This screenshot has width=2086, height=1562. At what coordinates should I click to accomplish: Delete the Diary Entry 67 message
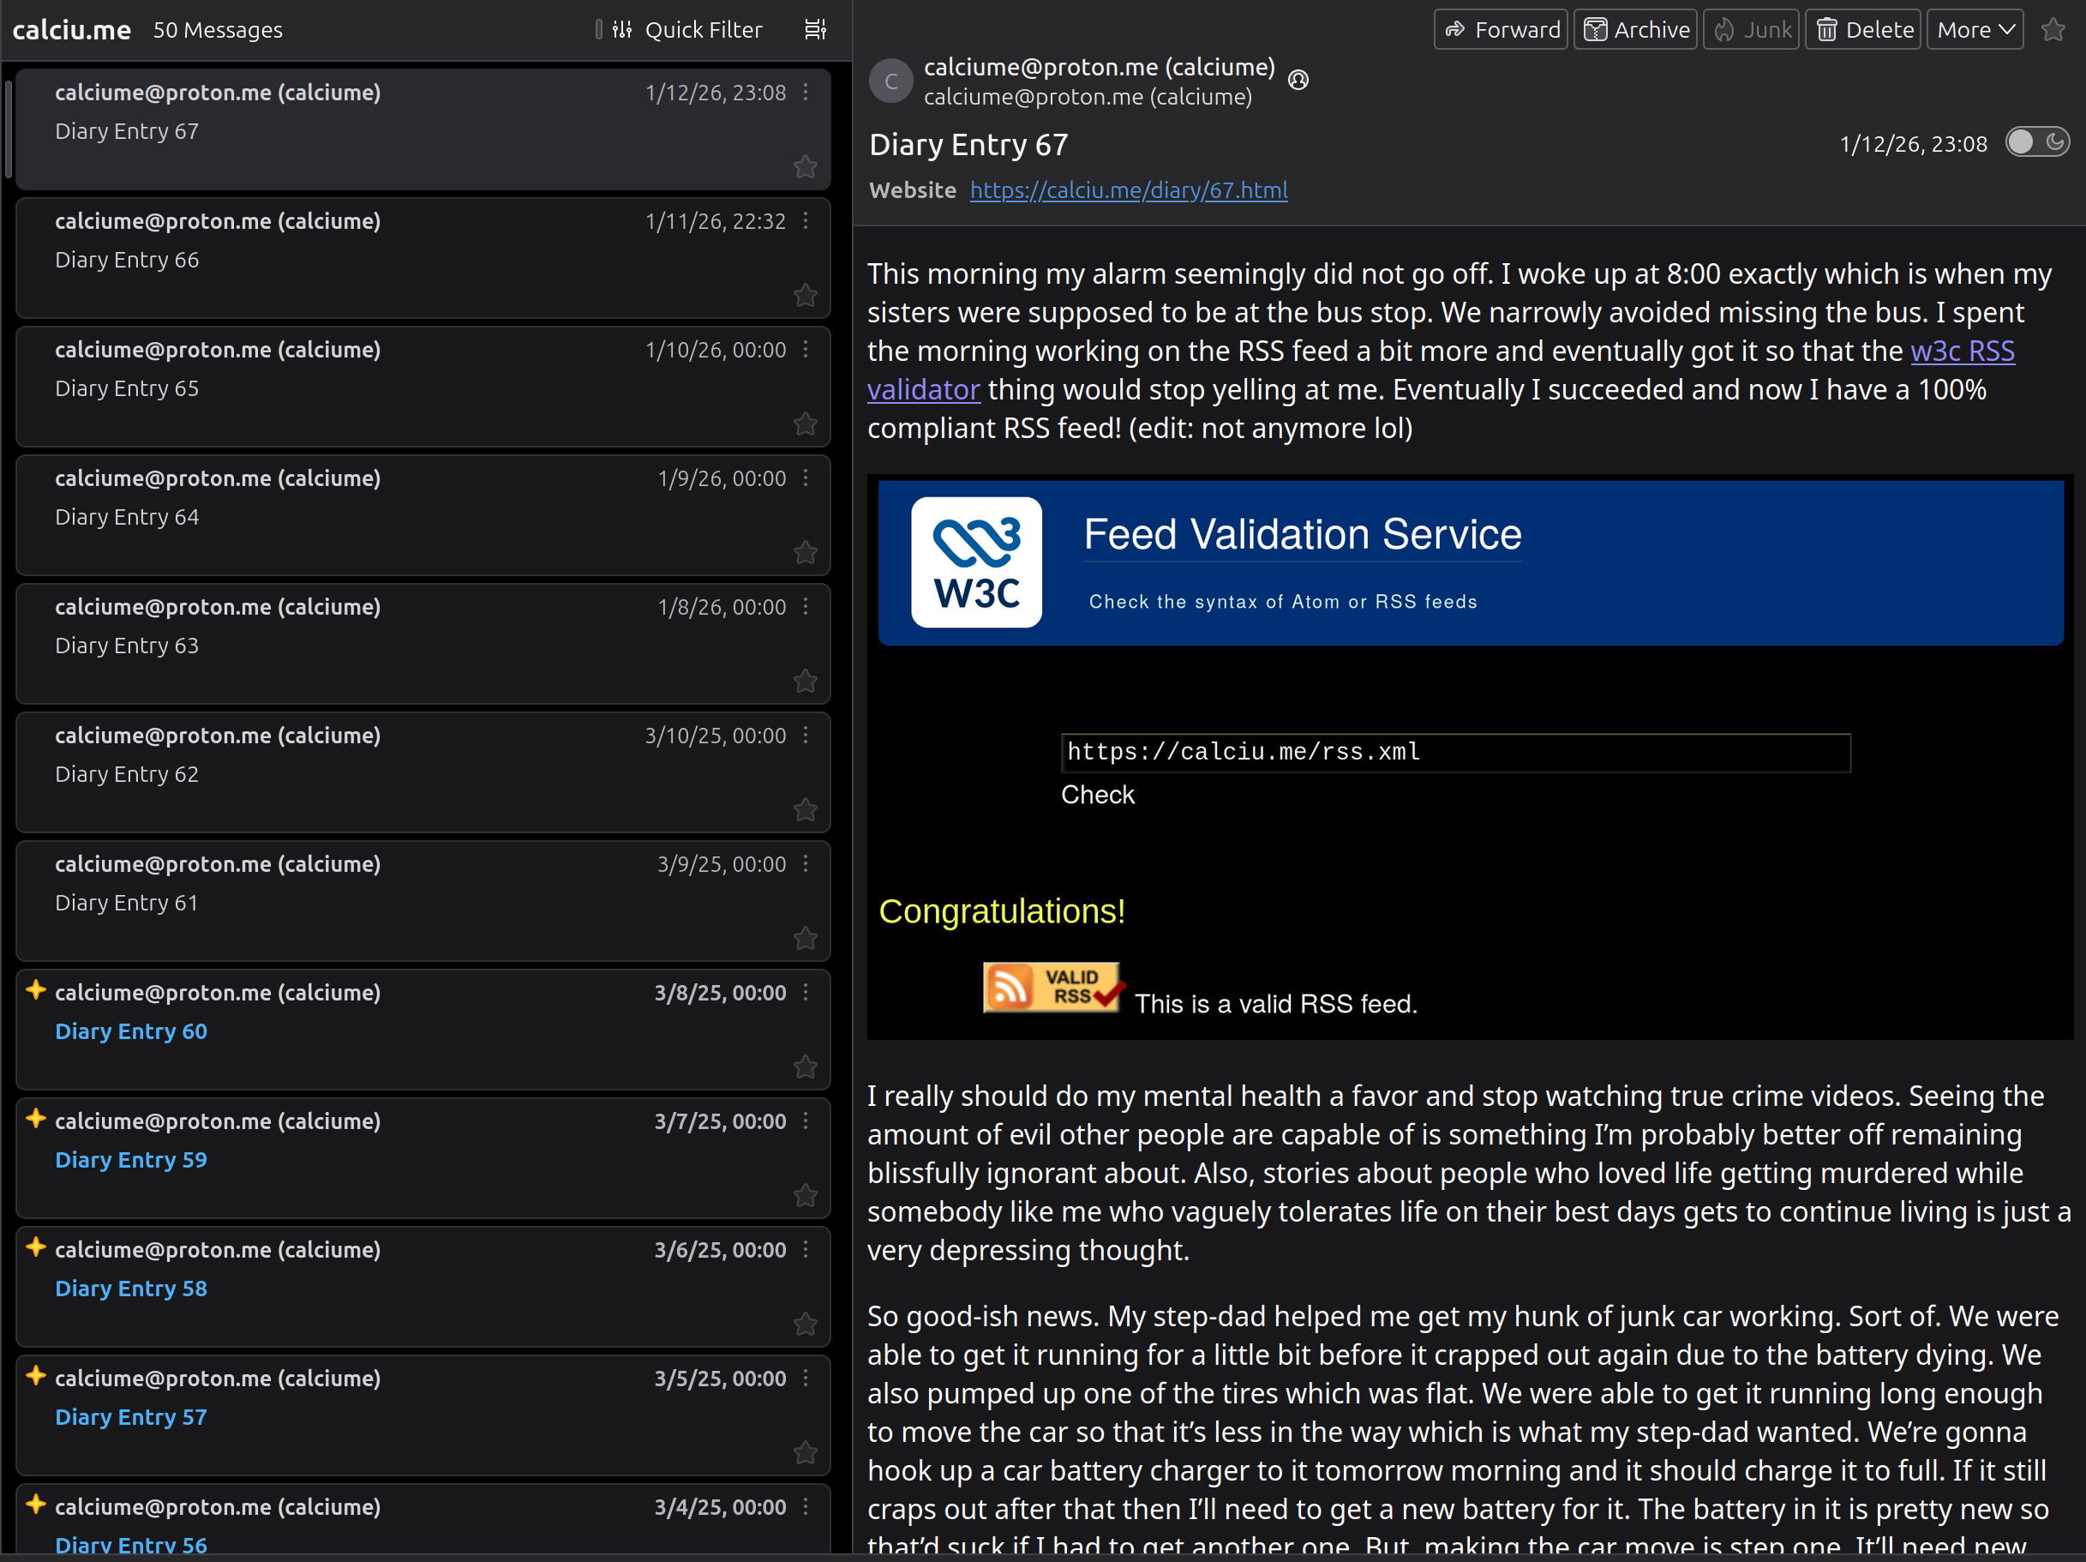pos(1861,29)
